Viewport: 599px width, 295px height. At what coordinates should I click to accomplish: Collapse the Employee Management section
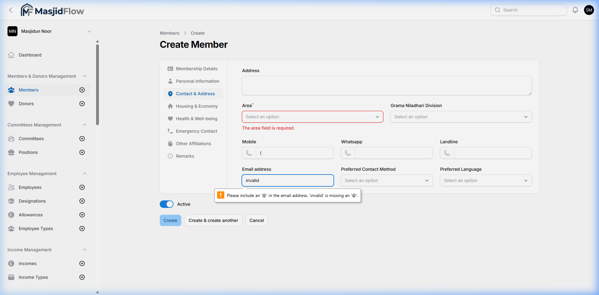(x=85, y=173)
